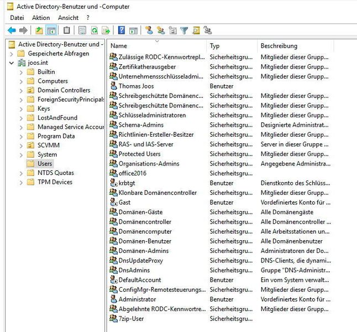This screenshot has width=357, height=332.
Task: Open Help with the blue question-mark icon
Action: [x=122, y=30]
